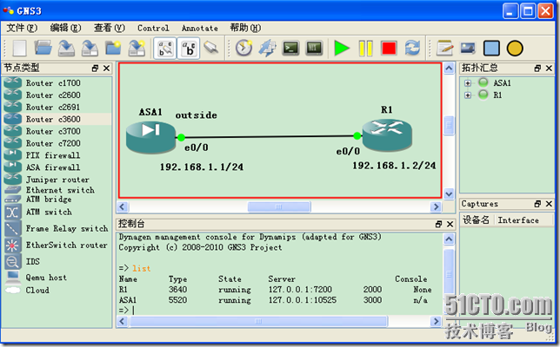Click the Import/Export startup configs icon
The height and width of the screenshot is (347, 560).
[x=268, y=48]
